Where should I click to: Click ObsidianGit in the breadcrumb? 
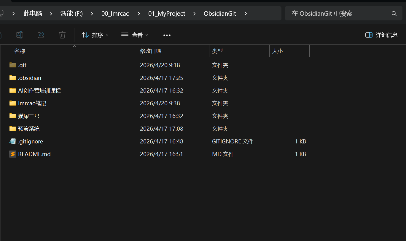pos(220,14)
